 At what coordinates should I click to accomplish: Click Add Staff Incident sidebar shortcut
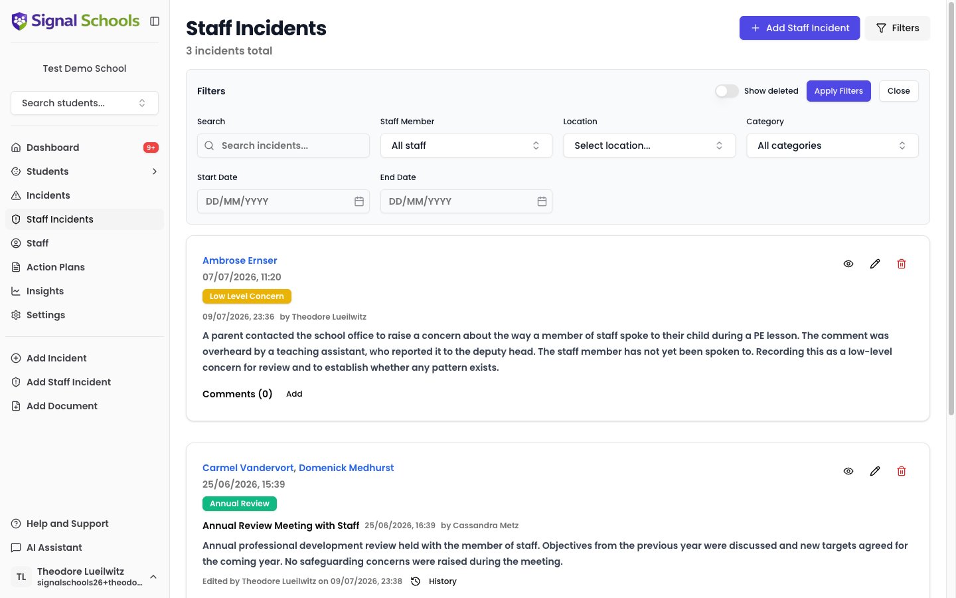click(x=84, y=382)
